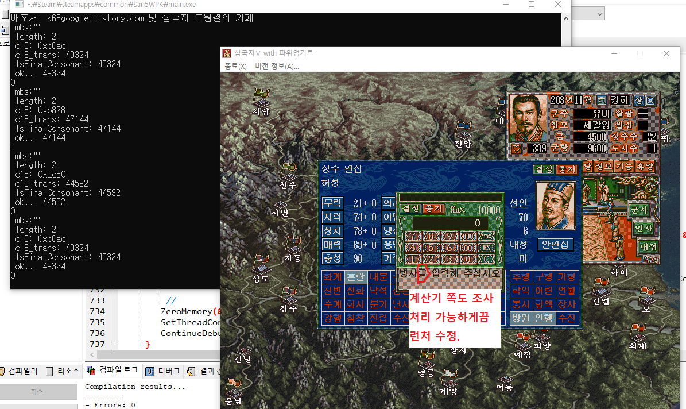Switch to the 컴파일러 tab
Screen dimensions: 686x409
point(20,371)
